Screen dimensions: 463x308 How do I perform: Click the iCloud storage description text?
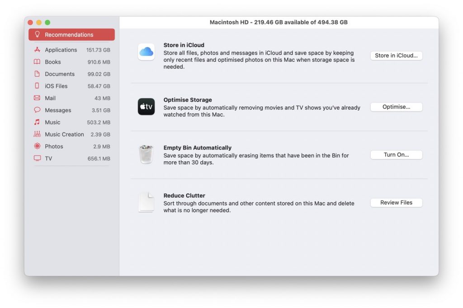pos(259,60)
